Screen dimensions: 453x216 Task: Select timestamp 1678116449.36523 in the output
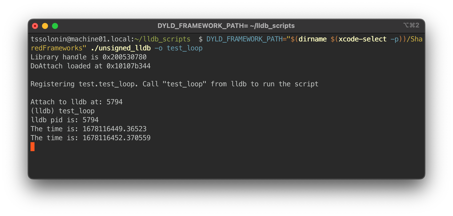pyautogui.click(x=115, y=129)
